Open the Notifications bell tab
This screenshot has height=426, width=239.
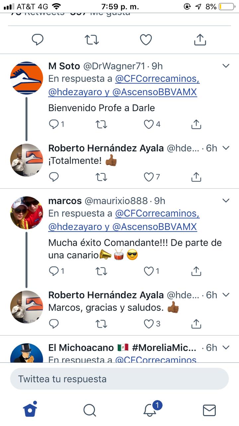[x=150, y=410]
